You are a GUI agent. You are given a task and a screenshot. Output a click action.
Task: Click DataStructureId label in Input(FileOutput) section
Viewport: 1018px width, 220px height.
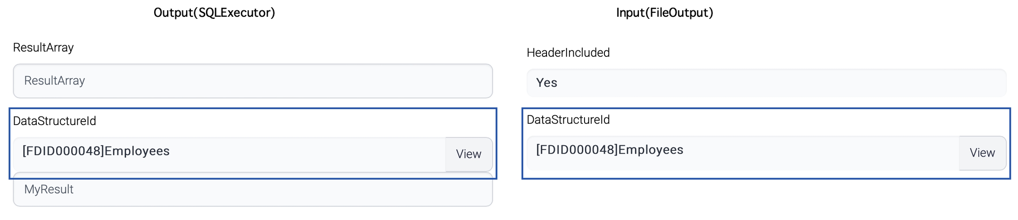click(568, 120)
